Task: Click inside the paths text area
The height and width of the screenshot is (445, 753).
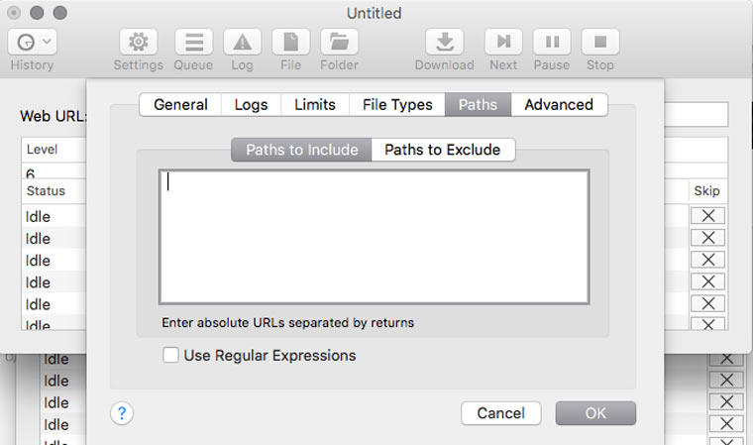Action: [374, 237]
